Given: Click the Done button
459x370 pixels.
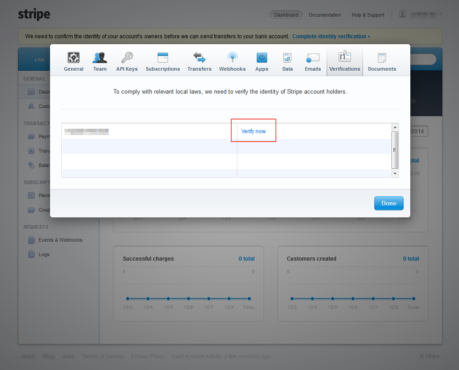Looking at the screenshot, I should pyautogui.click(x=389, y=203).
